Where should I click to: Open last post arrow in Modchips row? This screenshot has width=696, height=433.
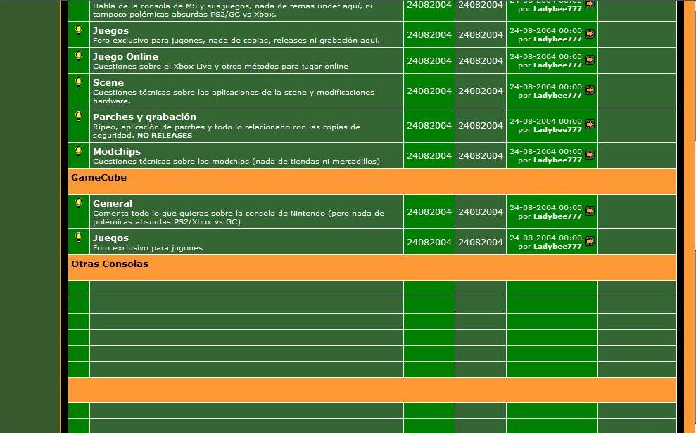pos(590,155)
